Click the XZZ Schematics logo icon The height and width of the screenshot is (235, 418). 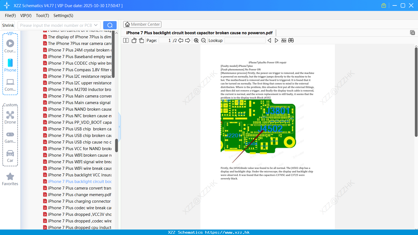7,5
